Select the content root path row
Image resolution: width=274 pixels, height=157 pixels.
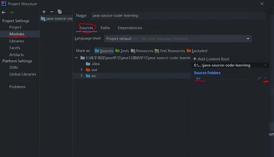(132, 58)
